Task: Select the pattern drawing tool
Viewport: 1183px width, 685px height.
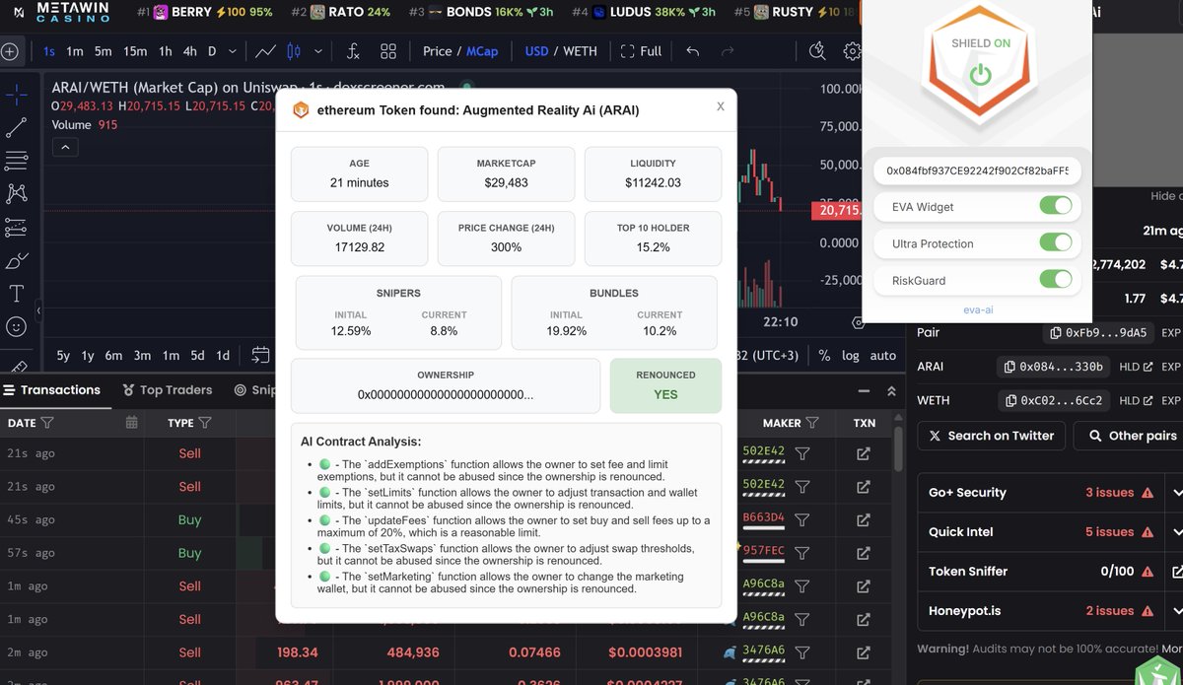Action: (x=16, y=193)
